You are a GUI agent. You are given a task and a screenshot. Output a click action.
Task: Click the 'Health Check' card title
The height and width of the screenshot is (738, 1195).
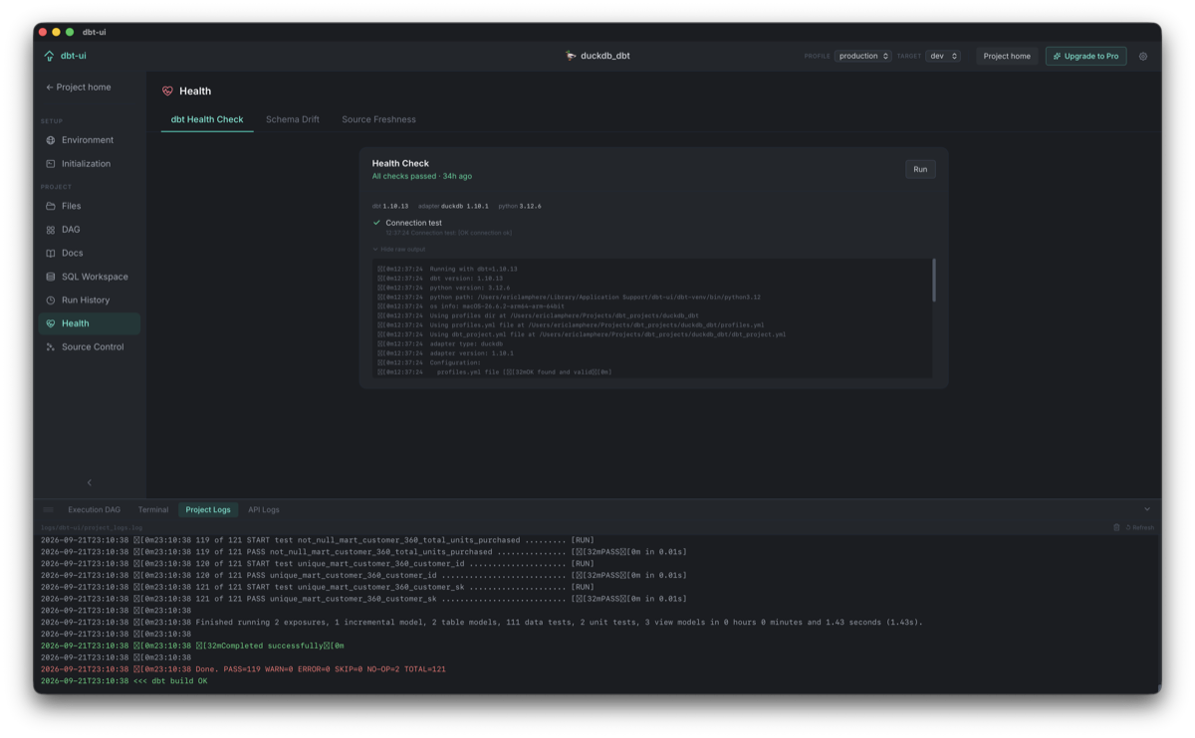[x=400, y=163]
